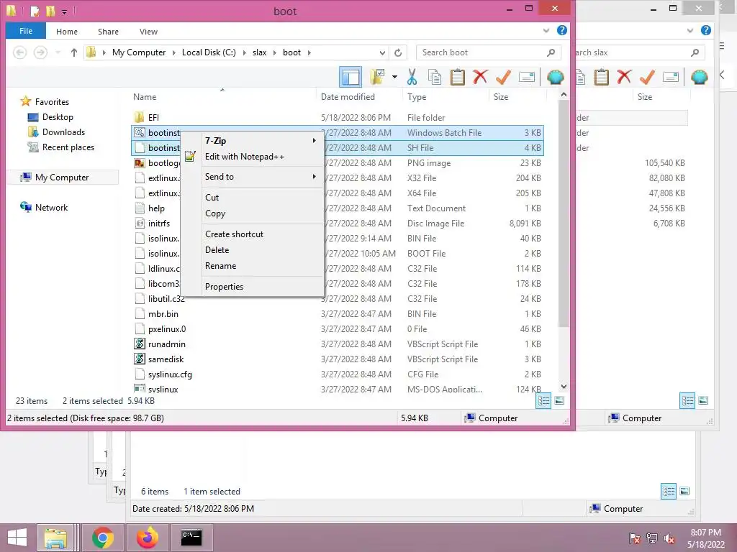Click the Cut scissors icon in boot toolbar
The height and width of the screenshot is (552, 737).
[412, 77]
